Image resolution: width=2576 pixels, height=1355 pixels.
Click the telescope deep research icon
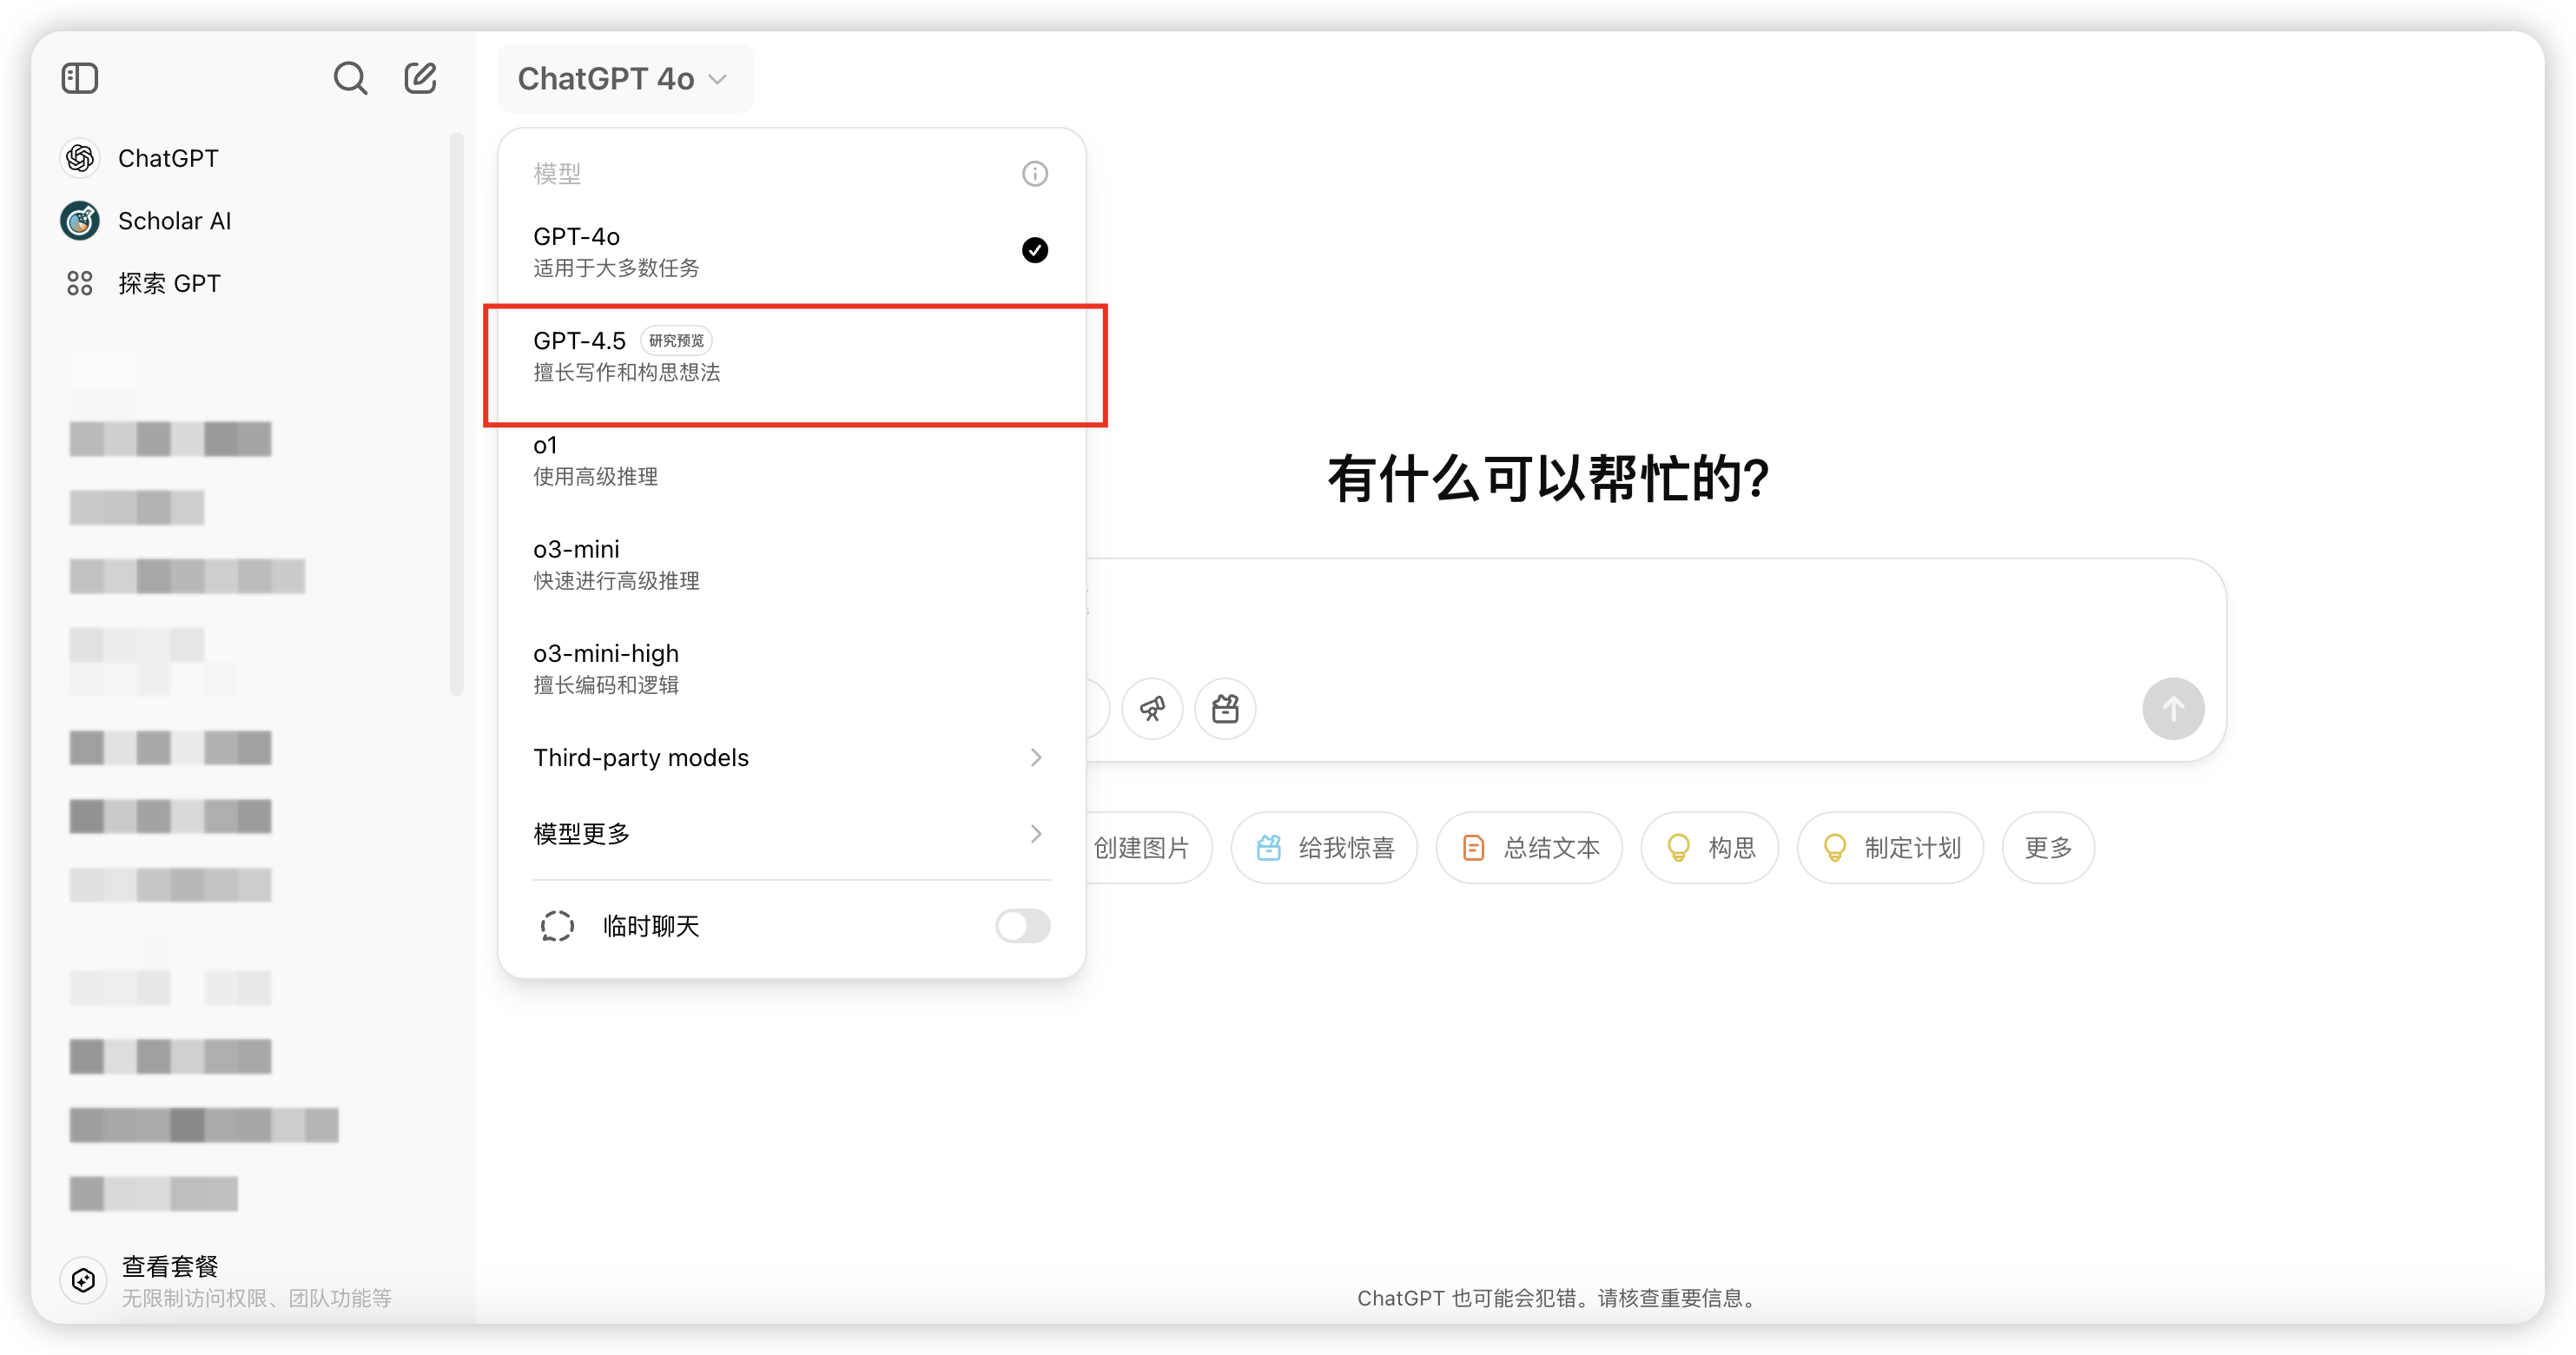[x=1153, y=709]
